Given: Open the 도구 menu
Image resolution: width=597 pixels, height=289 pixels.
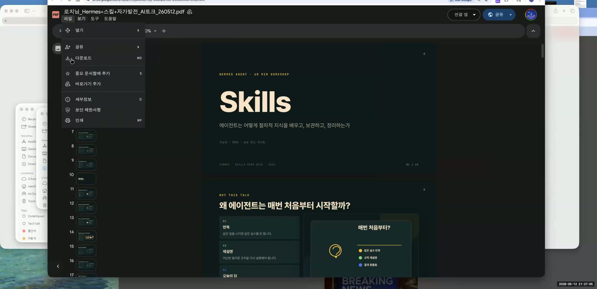Looking at the screenshot, I should pyautogui.click(x=95, y=19).
